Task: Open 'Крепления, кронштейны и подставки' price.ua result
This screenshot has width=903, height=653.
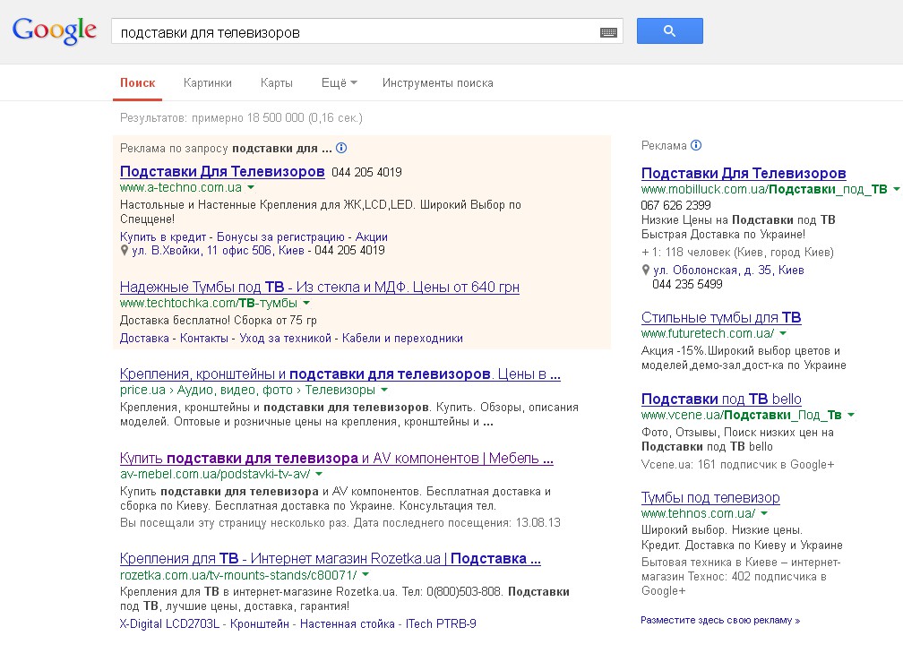Action: [x=340, y=374]
